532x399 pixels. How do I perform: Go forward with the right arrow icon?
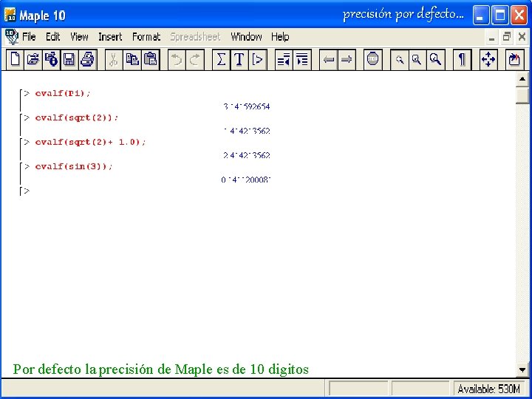coord(347,60)
